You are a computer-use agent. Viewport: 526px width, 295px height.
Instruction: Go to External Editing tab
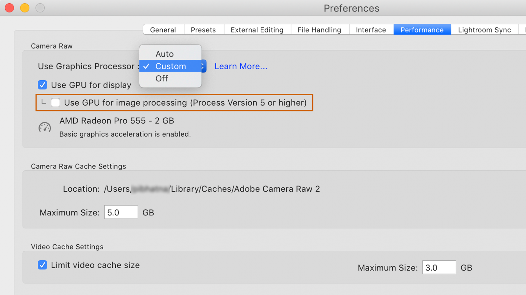(x=257, y=30)
